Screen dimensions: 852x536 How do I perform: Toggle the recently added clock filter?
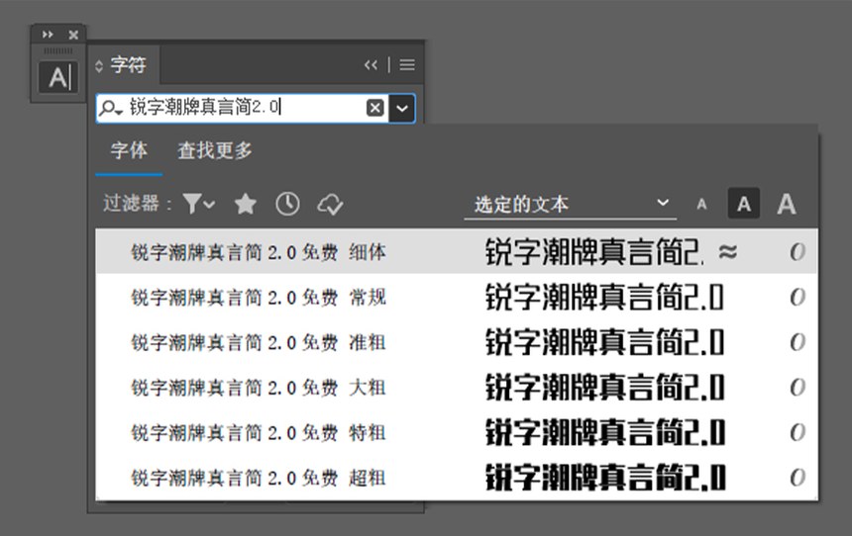click(x=287, y=204)
